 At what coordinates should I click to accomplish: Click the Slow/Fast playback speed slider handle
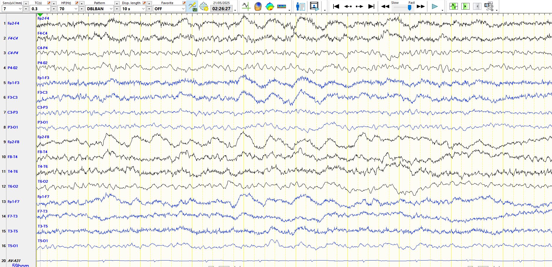click(409, 8)
